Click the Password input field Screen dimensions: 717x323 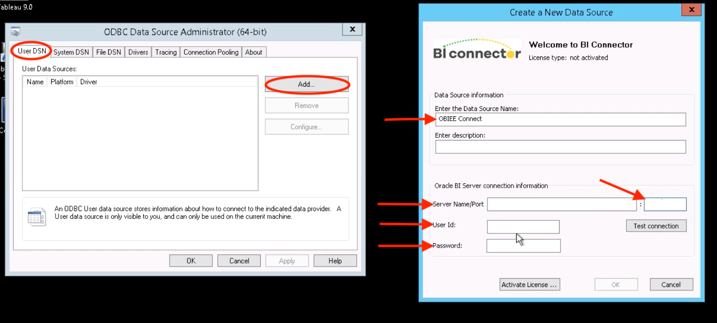coord(523,246)
